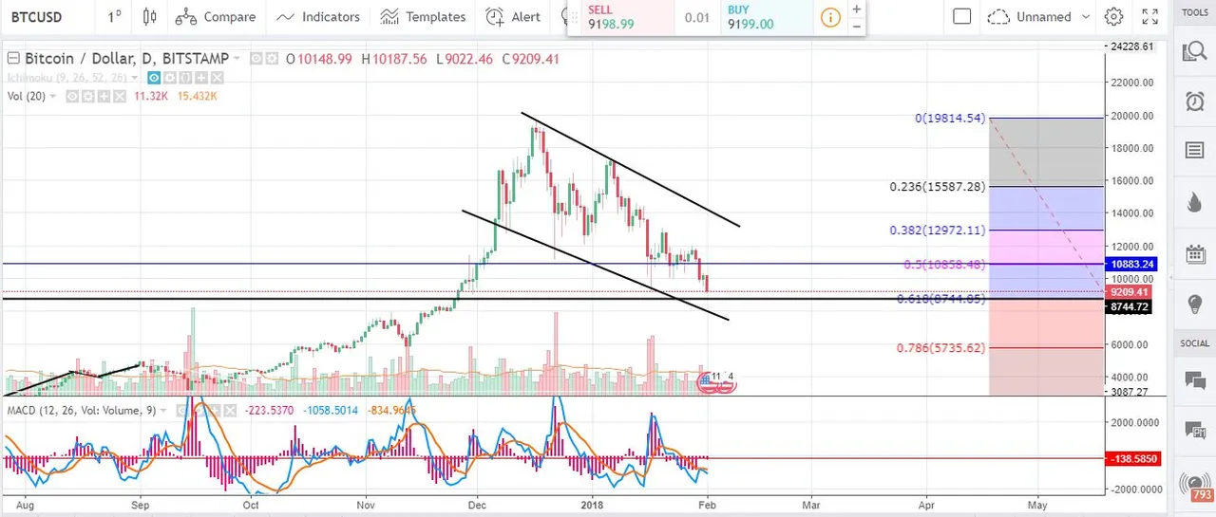The image size is (1216, 517).
Task: Add indicator on Ichimoku with plus
Action: coord(201,78)
